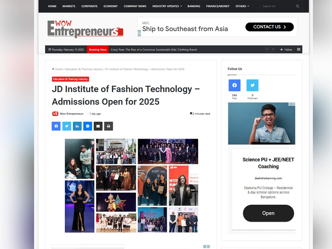
Task: Open Crazy Toes breaking news headline
Action: click(x=154, y=50)
